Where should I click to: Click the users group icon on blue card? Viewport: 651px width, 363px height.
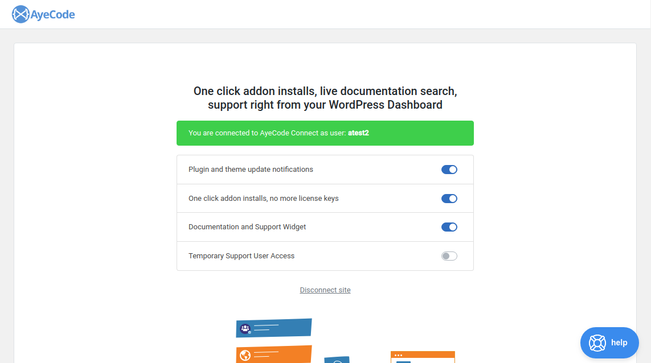(x=245, y=329)
